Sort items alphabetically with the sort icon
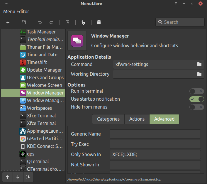 tap(28, 177)
